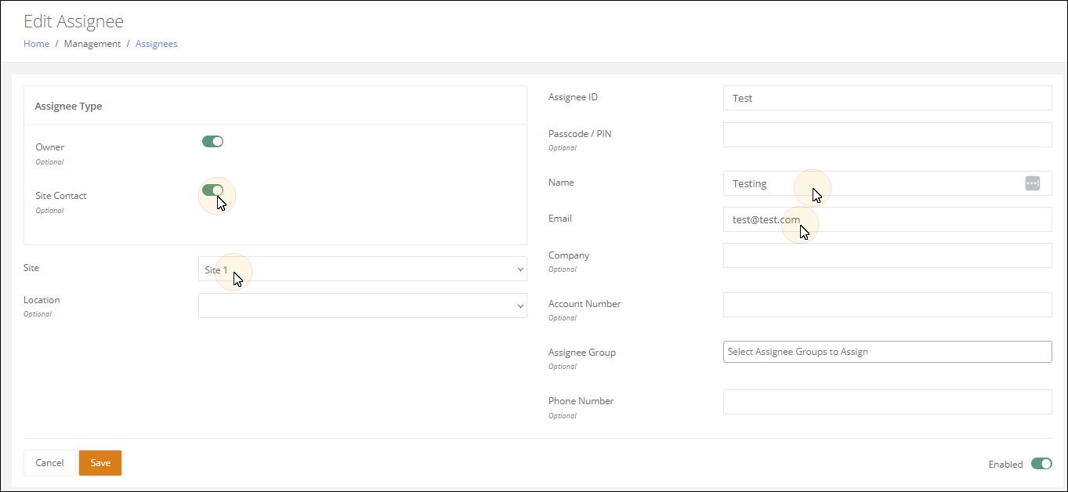Click the Location label
Screen dimensions: 1068x492
(42, 300)
